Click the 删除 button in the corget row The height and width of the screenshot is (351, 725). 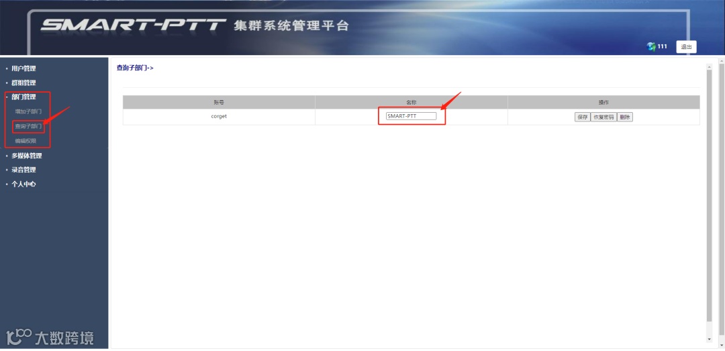click(625, 117)
